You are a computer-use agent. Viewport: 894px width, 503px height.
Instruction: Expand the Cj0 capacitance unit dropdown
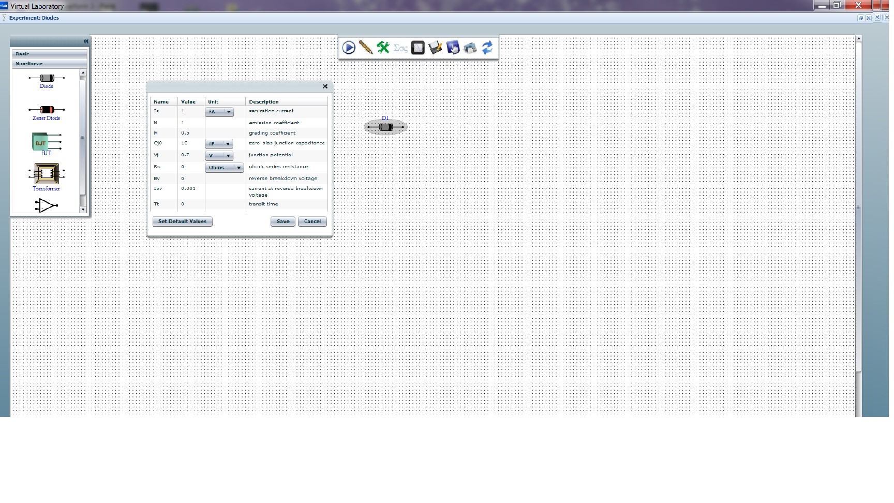pyautogui.click(x=219, y=144)
